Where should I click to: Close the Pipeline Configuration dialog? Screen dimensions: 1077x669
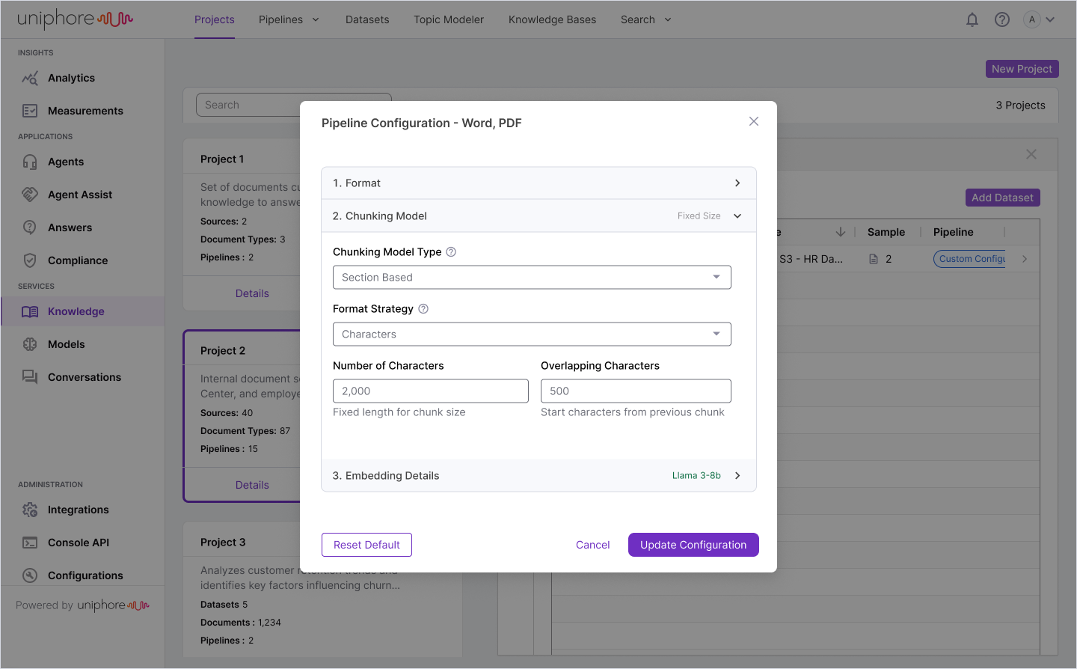pos(754,121)
